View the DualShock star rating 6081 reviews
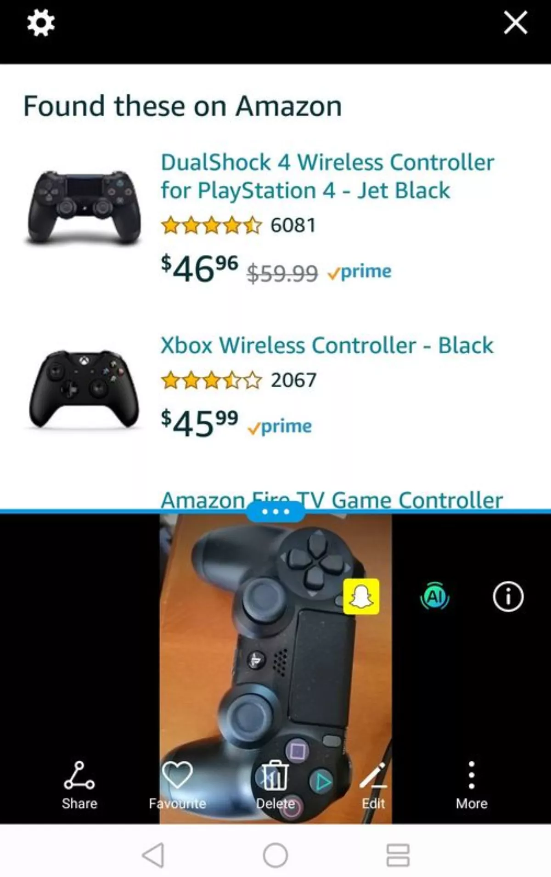Viewport: 551px width, 877px height. click(238, 225)
